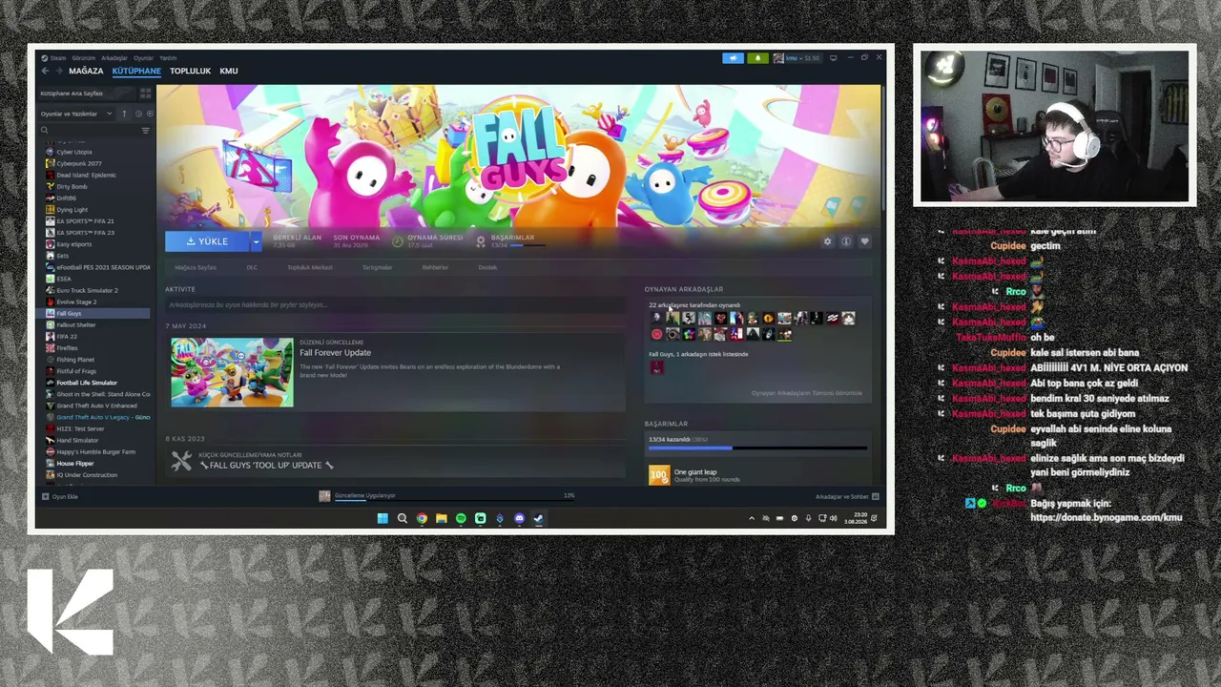Select House Flipper in library list
Viewport: 1221px width, 687px height.
pyautogui.click(x=74, y=463)
